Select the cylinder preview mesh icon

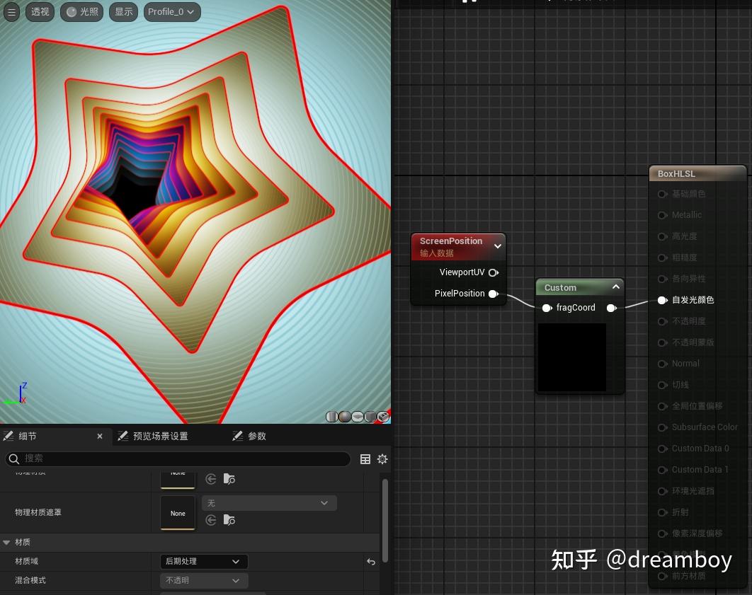click(x=331, y=417)
